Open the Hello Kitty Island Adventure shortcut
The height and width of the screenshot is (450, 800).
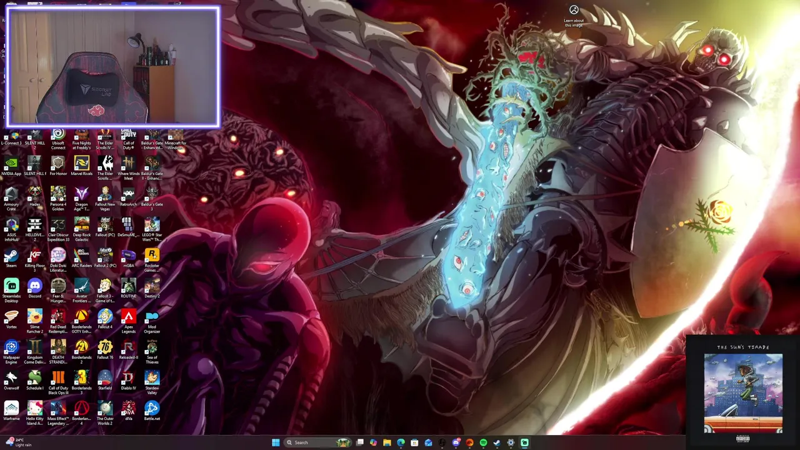[x=34, y=414]
